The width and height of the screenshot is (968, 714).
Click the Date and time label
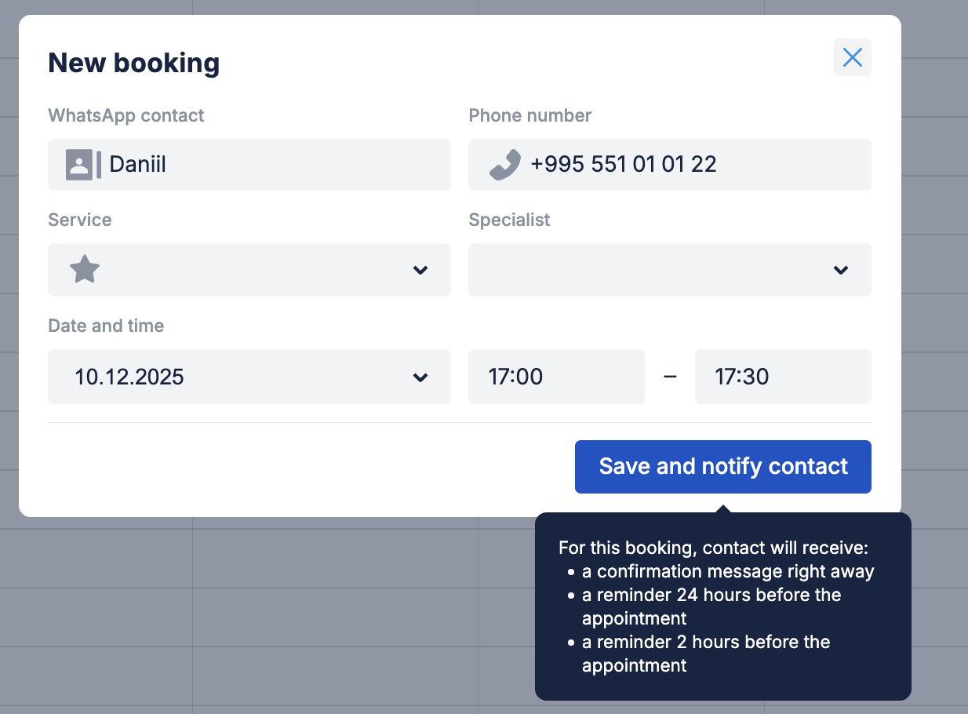106,326
